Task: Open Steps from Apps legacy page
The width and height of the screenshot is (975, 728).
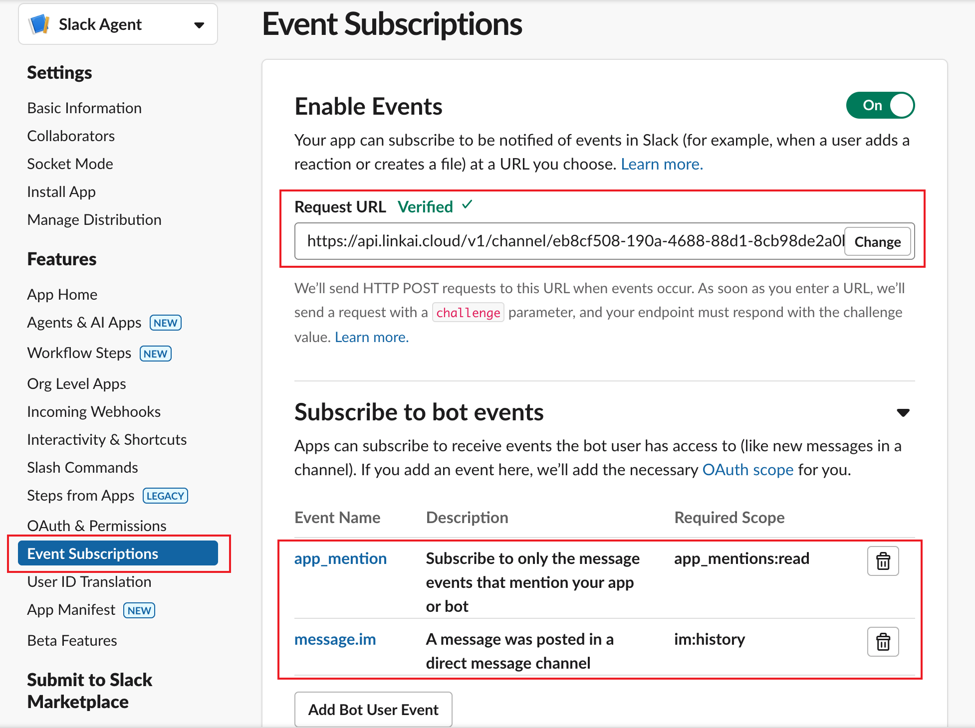Action: [x=81, y=496]
